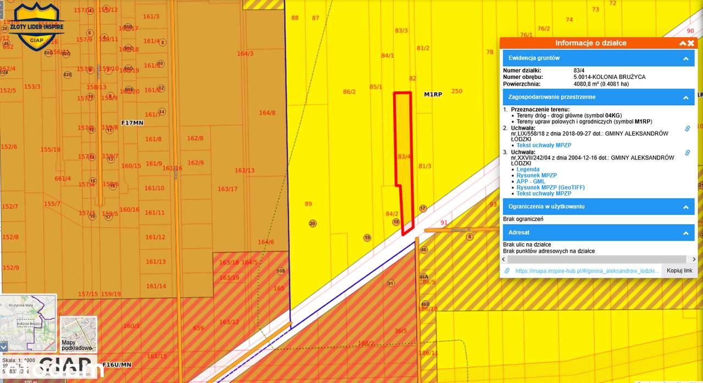This screenshot has height=383, width=703.
Task: Click the Informacje o działce title bar
Action: tap(590, 43)
